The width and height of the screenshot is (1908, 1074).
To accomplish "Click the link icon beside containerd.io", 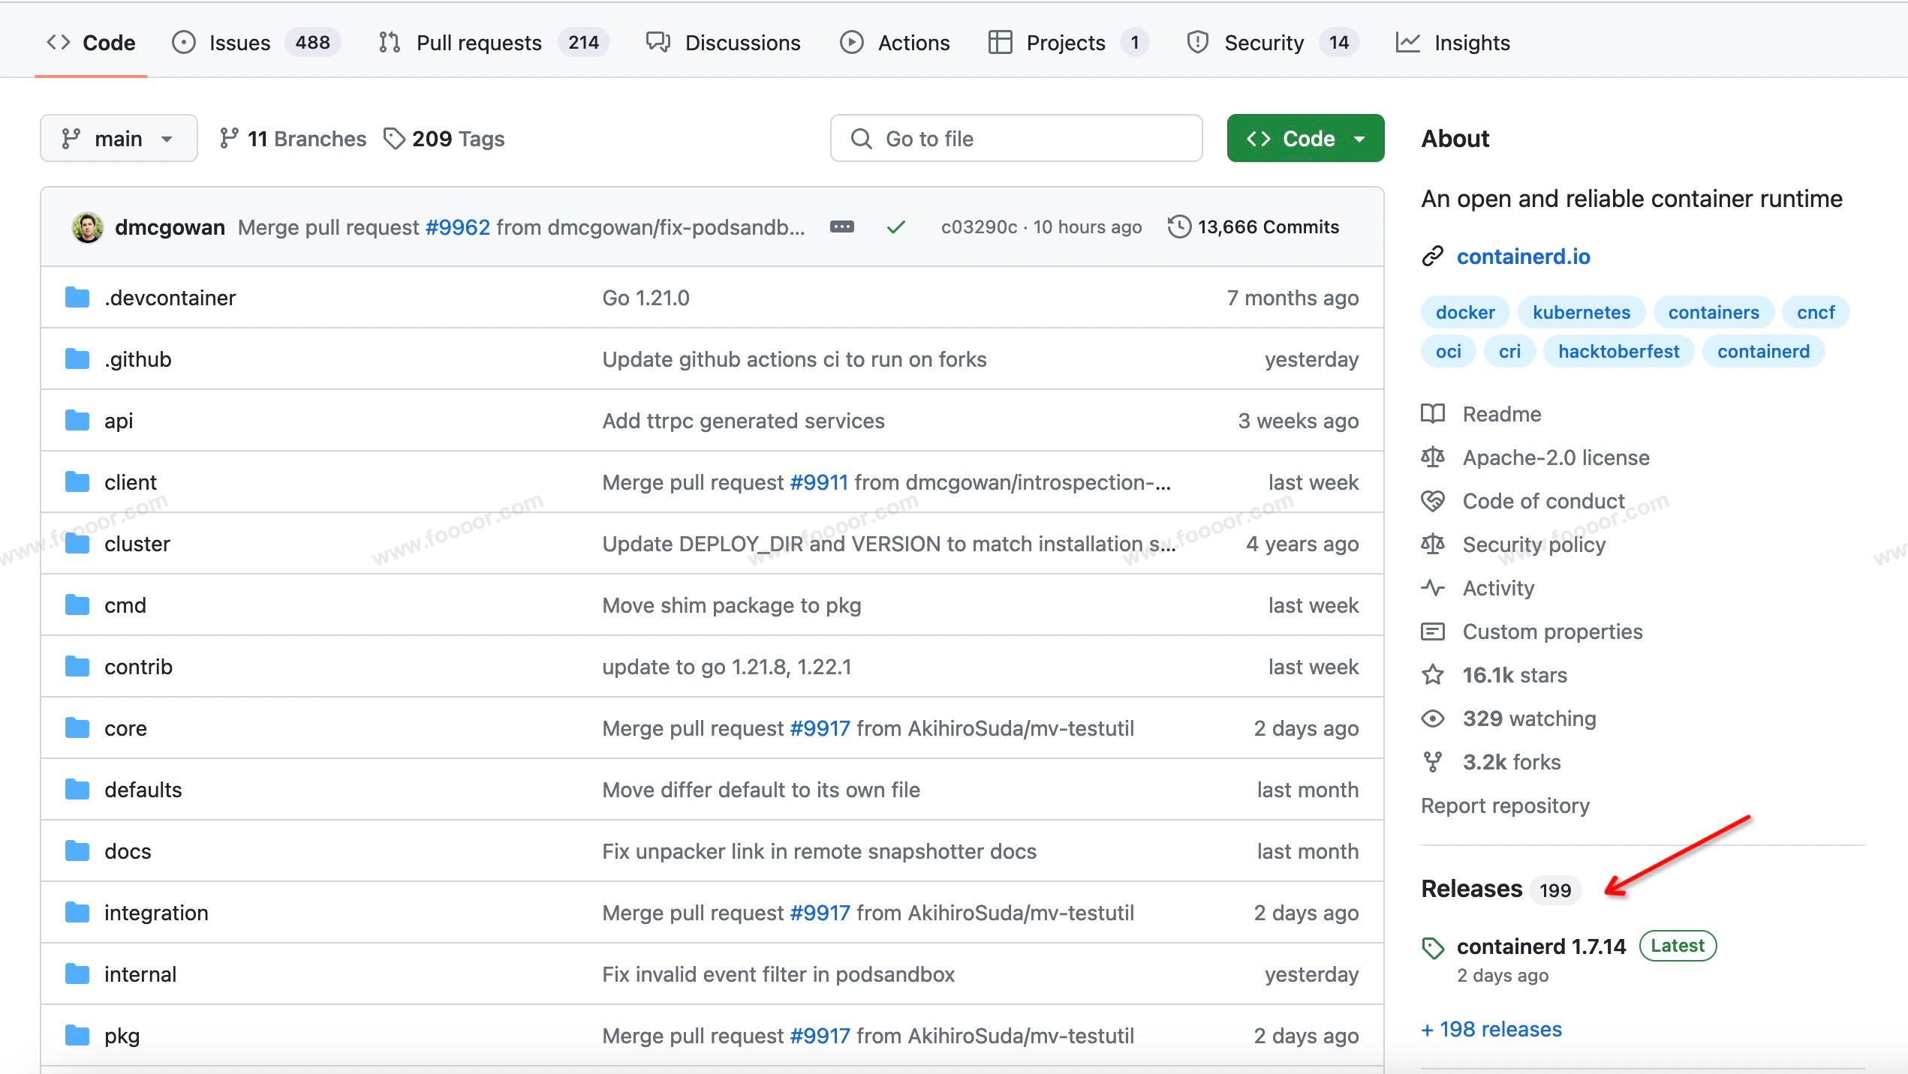I will point(1432,256).
